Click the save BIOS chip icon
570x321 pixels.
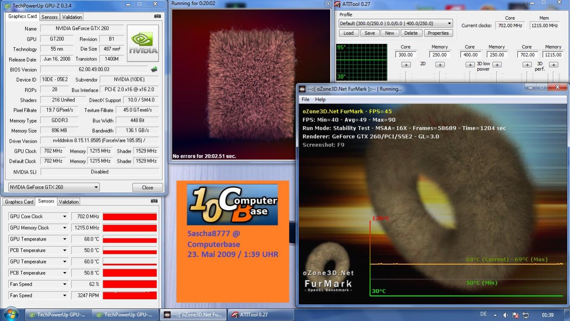[x=154, y=69]
